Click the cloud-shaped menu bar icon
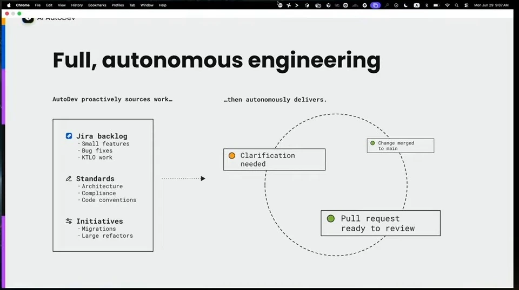519x290 pixels. 355,5
